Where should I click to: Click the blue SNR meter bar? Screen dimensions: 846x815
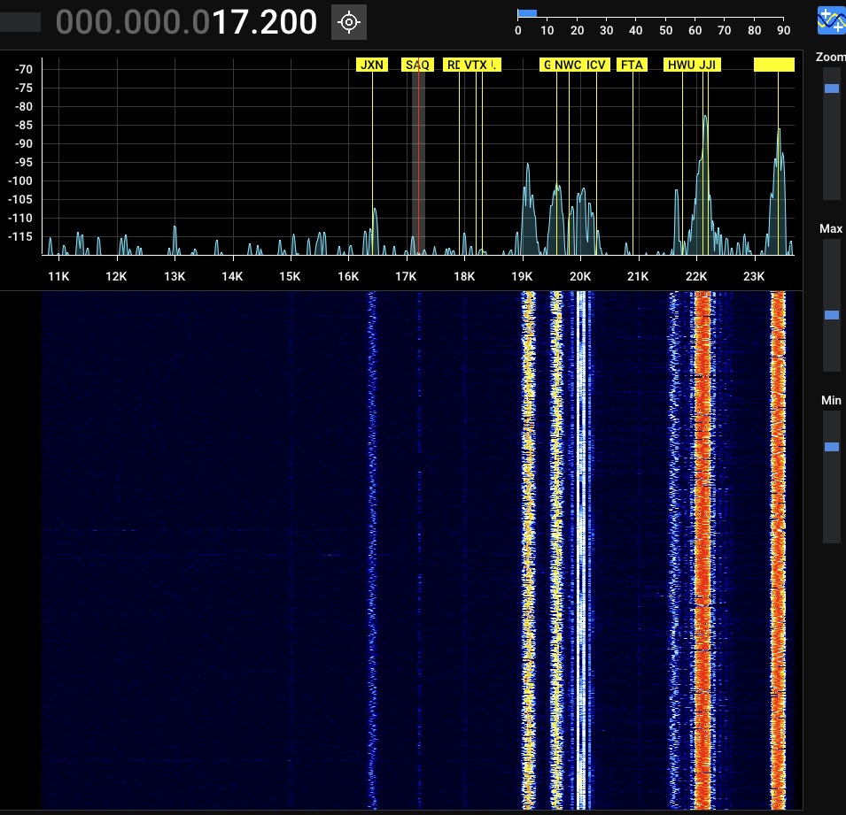527,13
